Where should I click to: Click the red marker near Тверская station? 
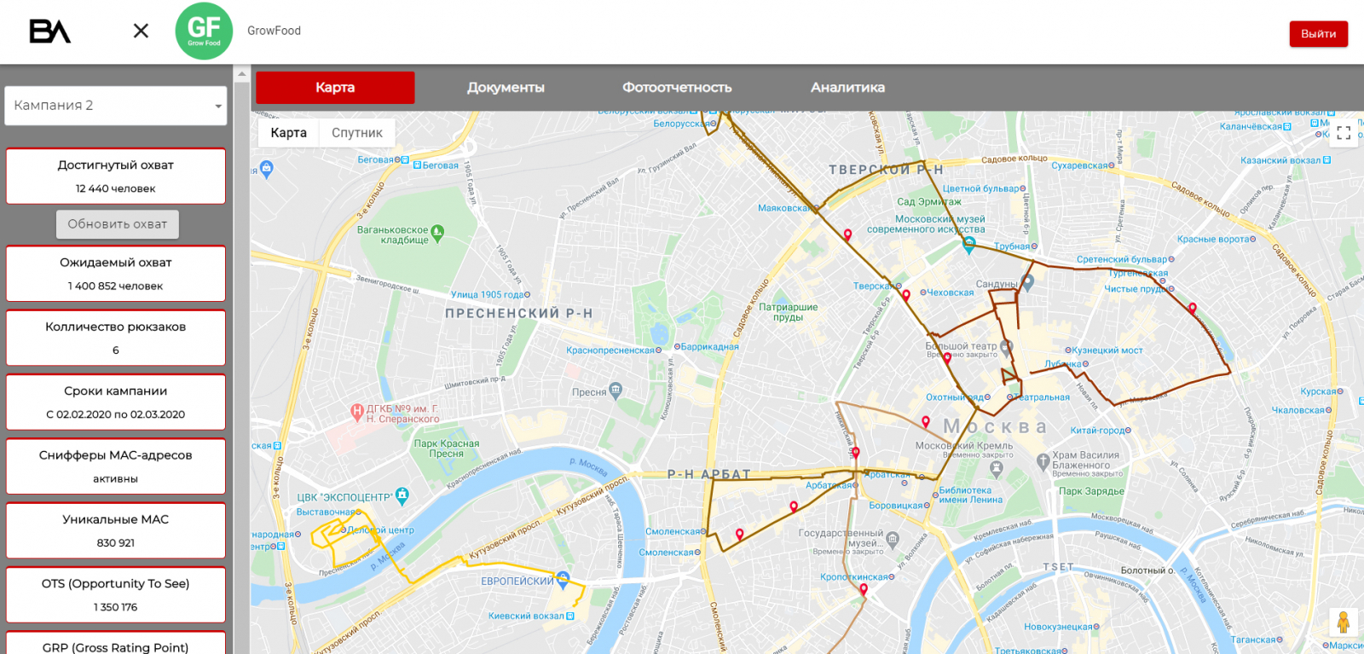pos(906,295)
